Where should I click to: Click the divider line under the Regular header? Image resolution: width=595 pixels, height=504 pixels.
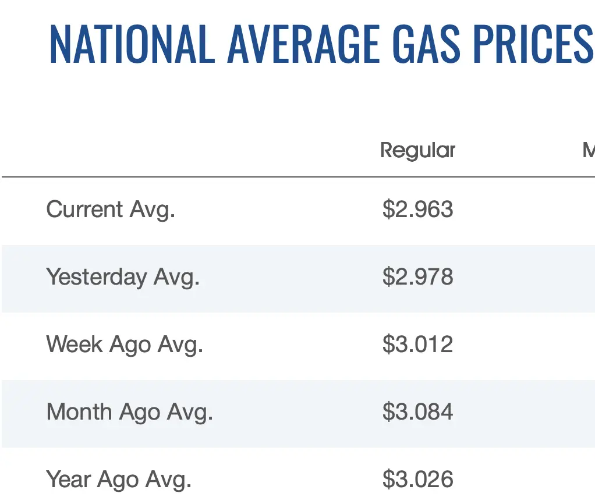coord(417,176)
